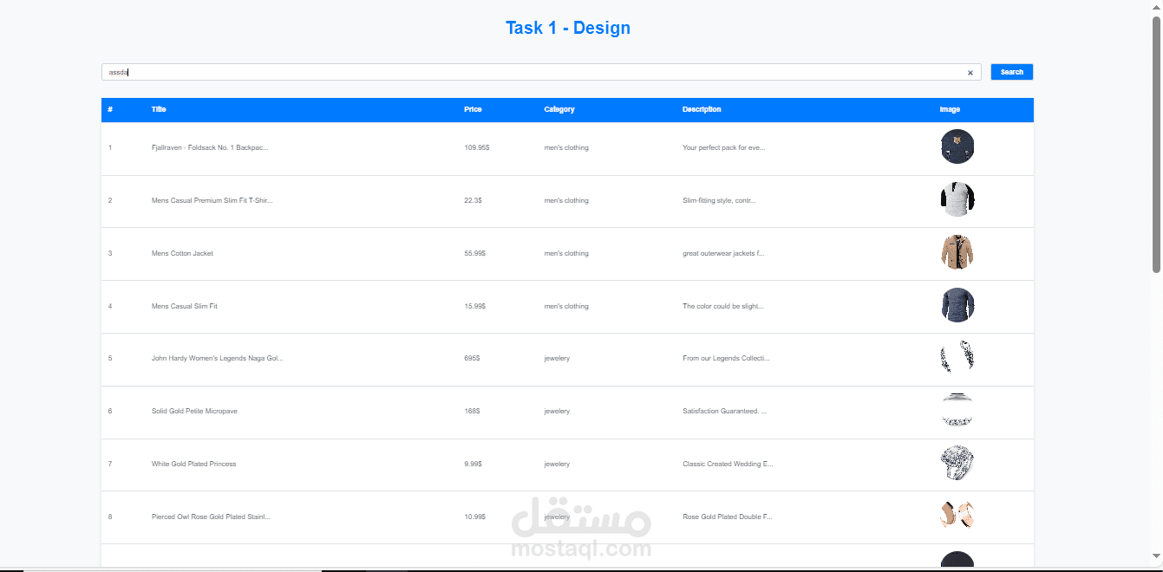Click the price 55.99$
Screen dimensions: 1163x572
tap(475, 253)
